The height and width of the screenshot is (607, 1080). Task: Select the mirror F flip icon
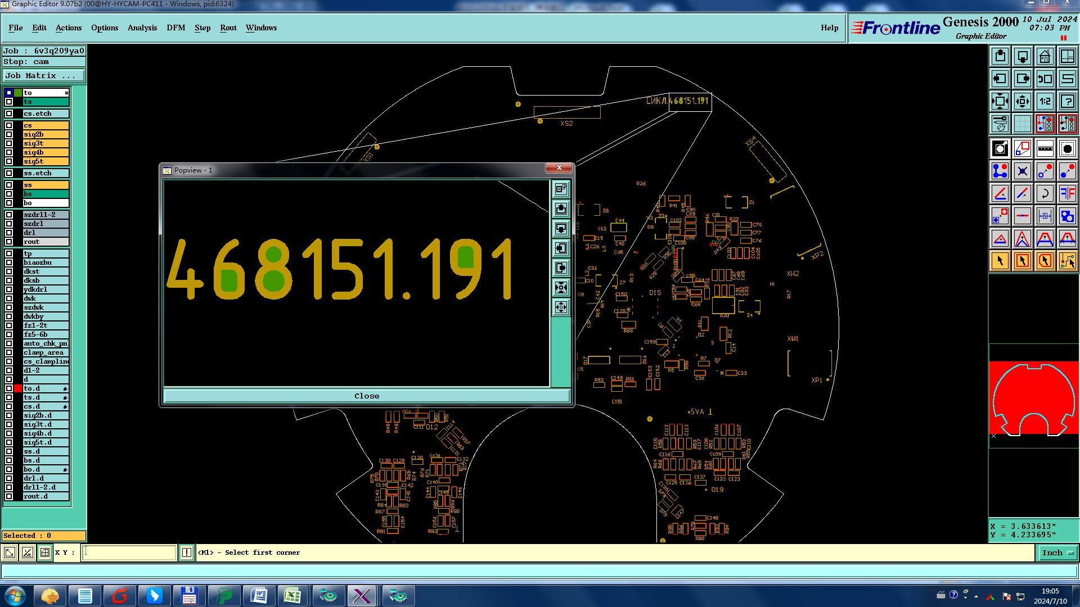click(x=1067, y=193)
